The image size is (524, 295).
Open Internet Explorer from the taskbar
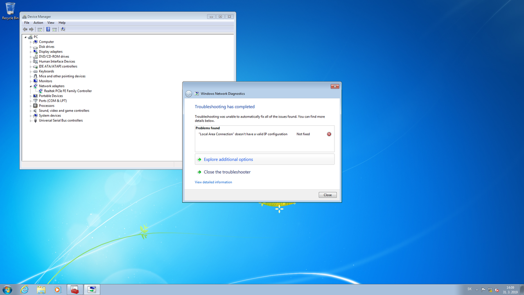25,290
